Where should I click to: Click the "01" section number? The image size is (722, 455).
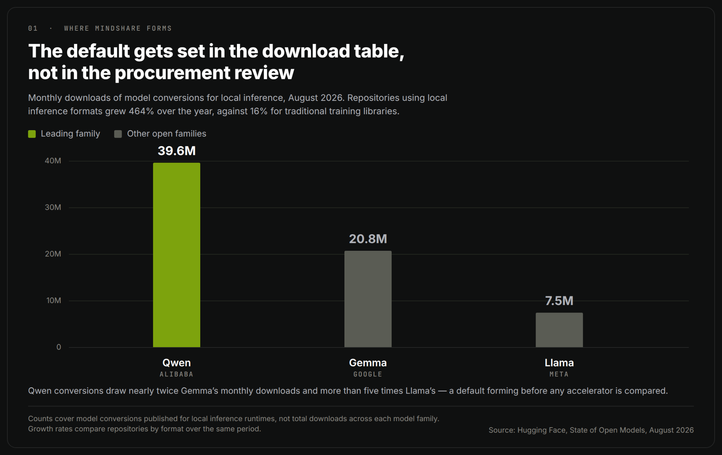[33, 28]
